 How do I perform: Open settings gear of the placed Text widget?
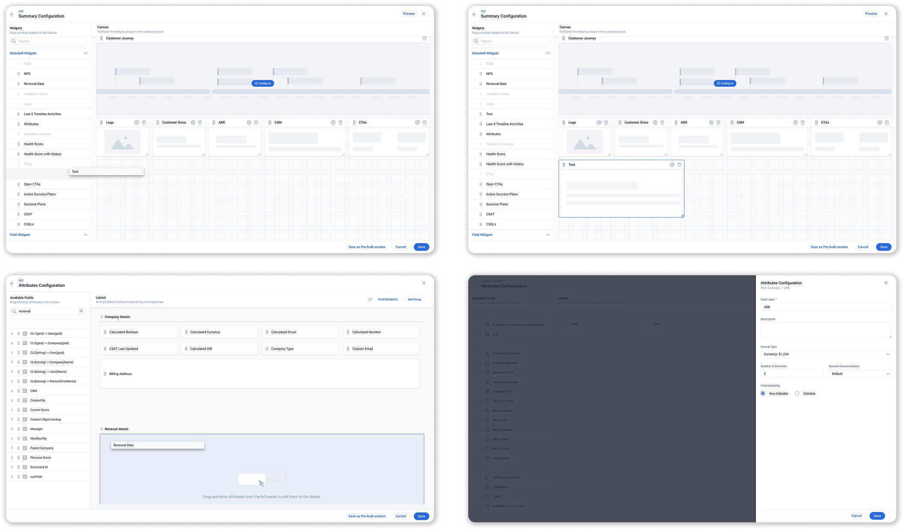tap(672, 165)
